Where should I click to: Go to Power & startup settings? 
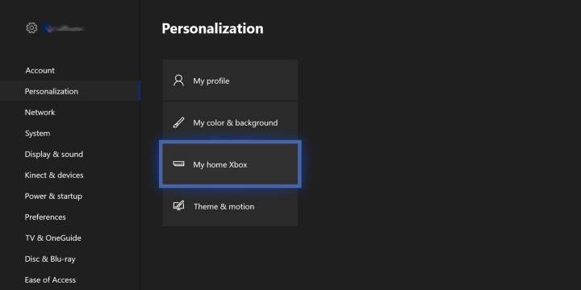tap(53, 196)
